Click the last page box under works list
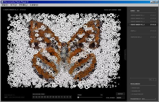The width and height of the screenshot is (159, 102). 155,80
